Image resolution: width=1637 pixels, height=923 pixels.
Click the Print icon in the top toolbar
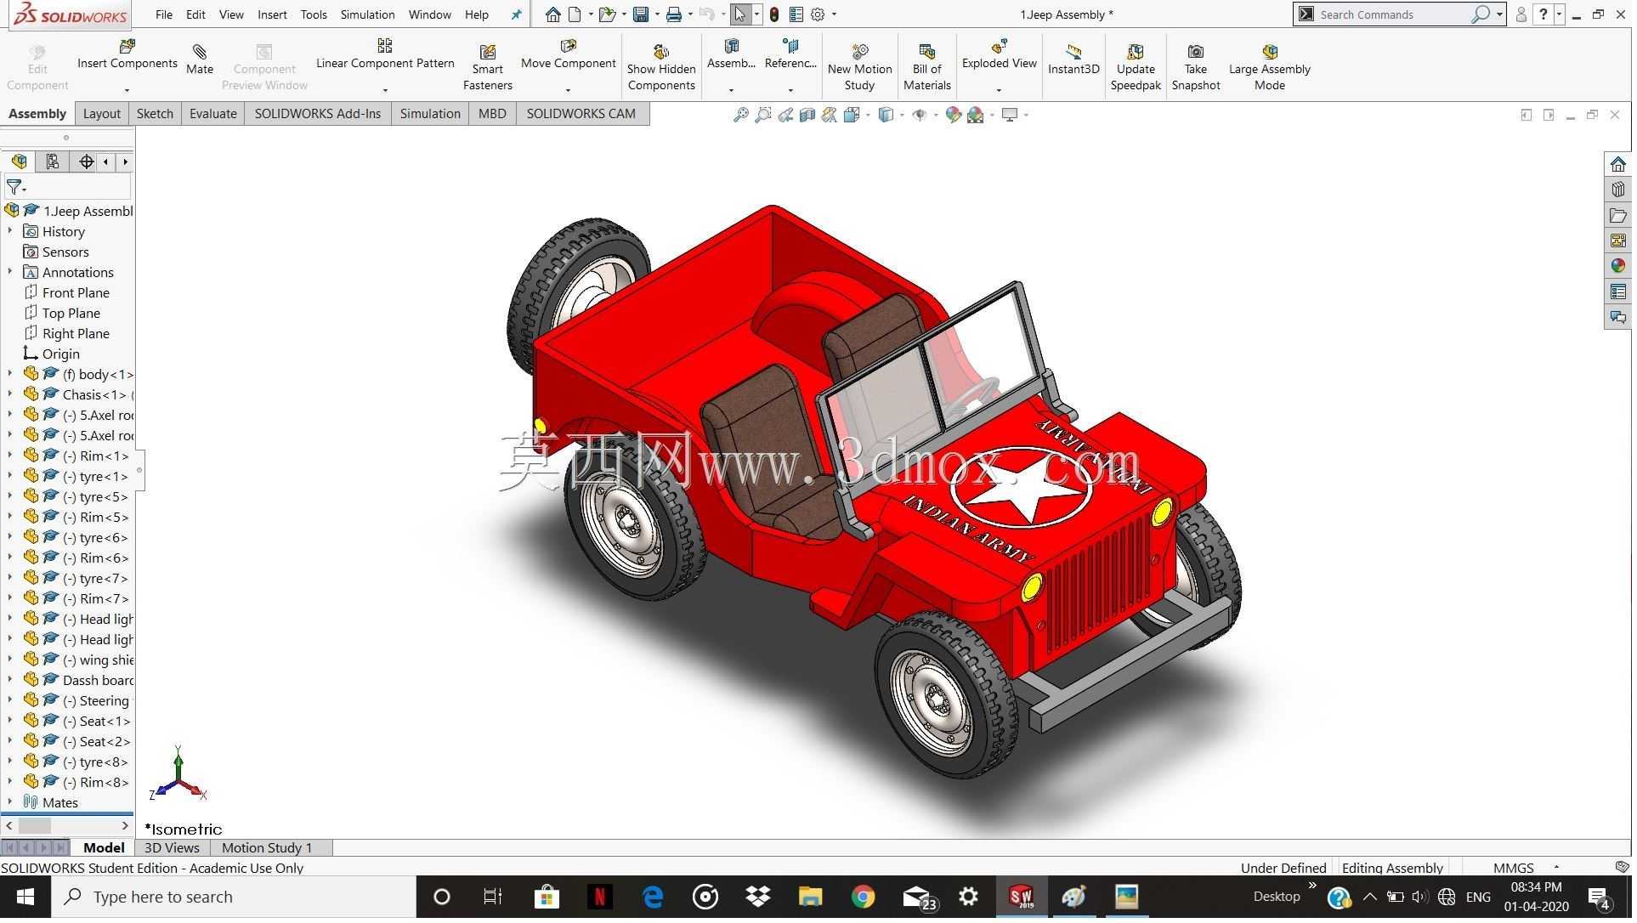(x=674, y=14)
